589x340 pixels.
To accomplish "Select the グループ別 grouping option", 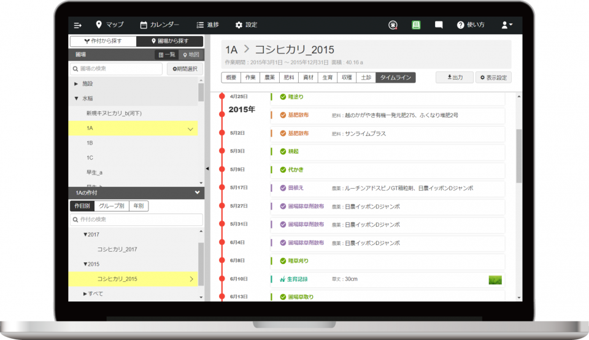I will (112, 206).
